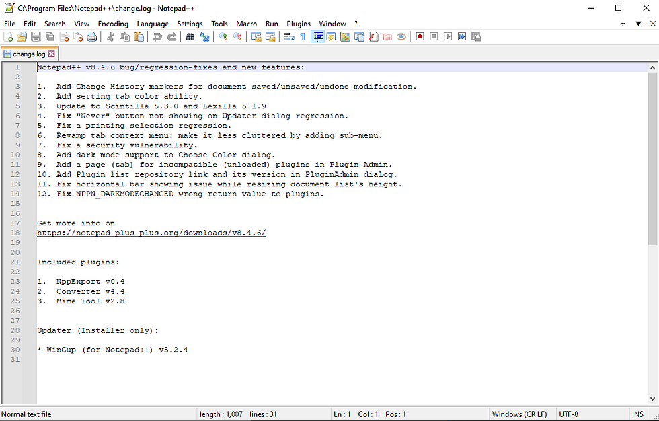Click the Close All toolbar icon
659x421 pixels.
point(78,37)
